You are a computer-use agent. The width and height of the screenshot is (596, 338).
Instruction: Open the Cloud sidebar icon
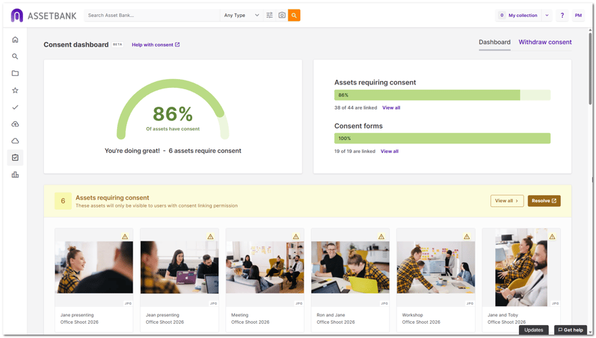coord(15,141)
